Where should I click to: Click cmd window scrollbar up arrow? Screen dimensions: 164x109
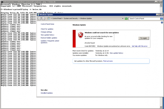click(x=161, y=5)
